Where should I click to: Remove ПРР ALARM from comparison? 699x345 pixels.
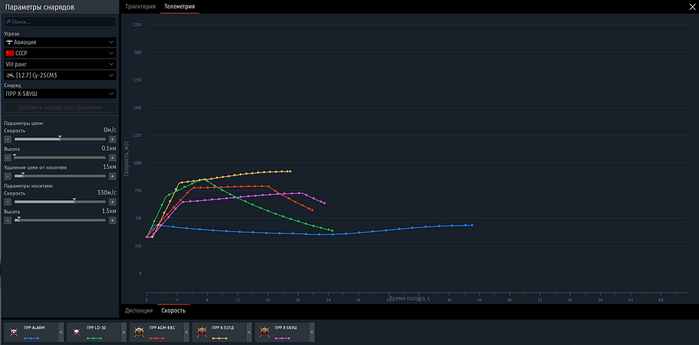pyautogui.click(x=61, y=332)
